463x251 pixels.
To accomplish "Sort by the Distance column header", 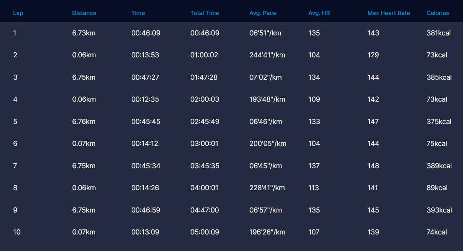I will click(x=84, y=13).
